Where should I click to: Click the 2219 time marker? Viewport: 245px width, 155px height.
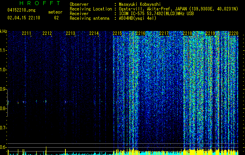(x=210, y=33)
